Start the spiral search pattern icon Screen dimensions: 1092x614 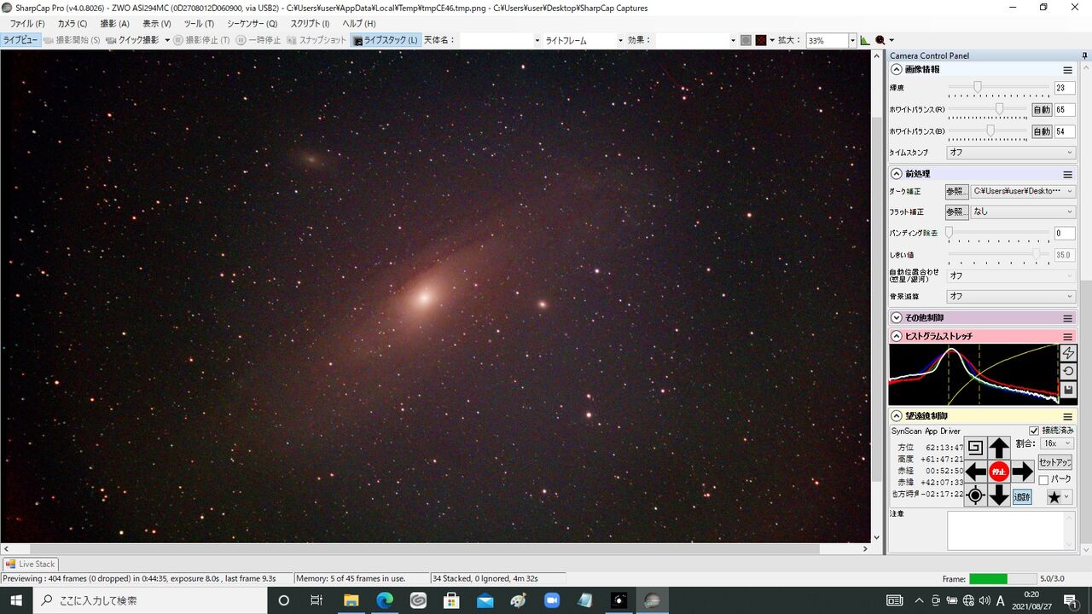pos(975,447)
